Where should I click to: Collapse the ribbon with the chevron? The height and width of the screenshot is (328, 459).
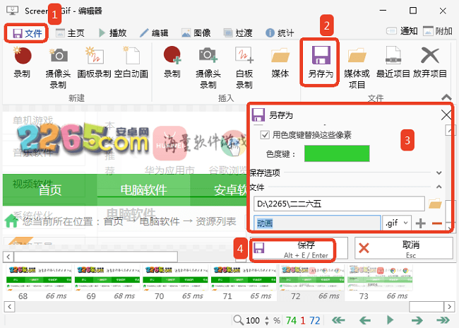[x=446, y=97]
